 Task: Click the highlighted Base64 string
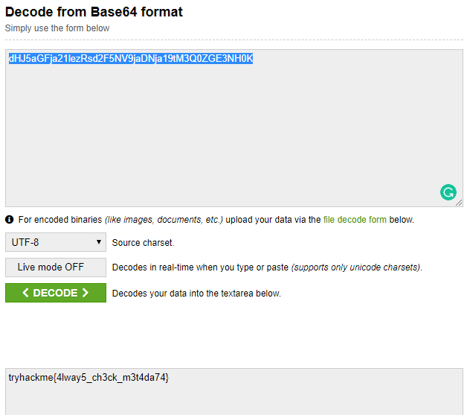(x=131, y=59)
